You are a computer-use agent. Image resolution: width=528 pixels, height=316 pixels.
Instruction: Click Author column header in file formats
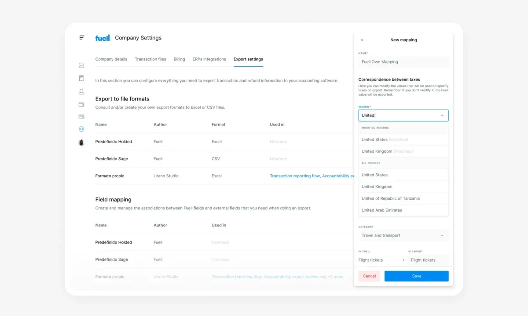click(160, 125)
